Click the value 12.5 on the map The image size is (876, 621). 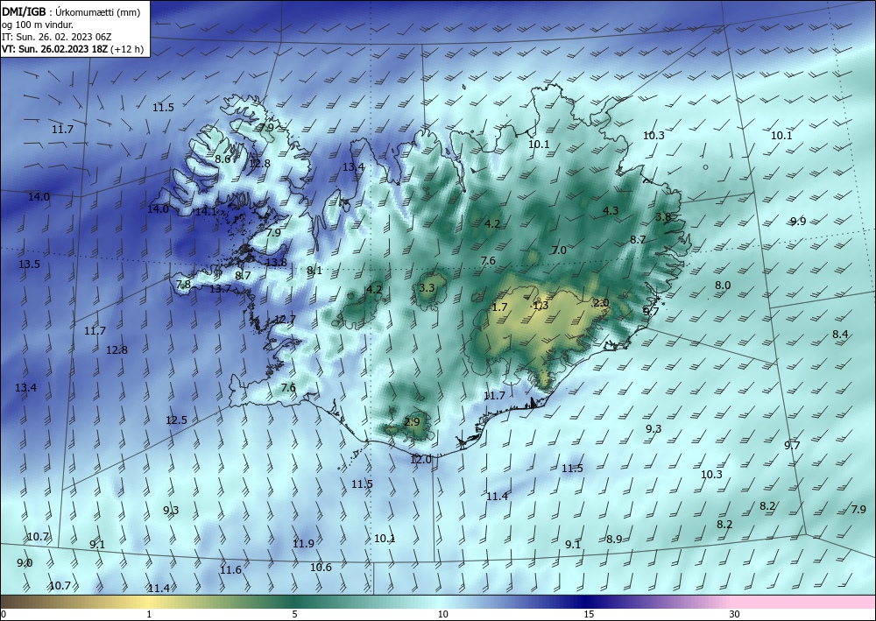(177, 420)
